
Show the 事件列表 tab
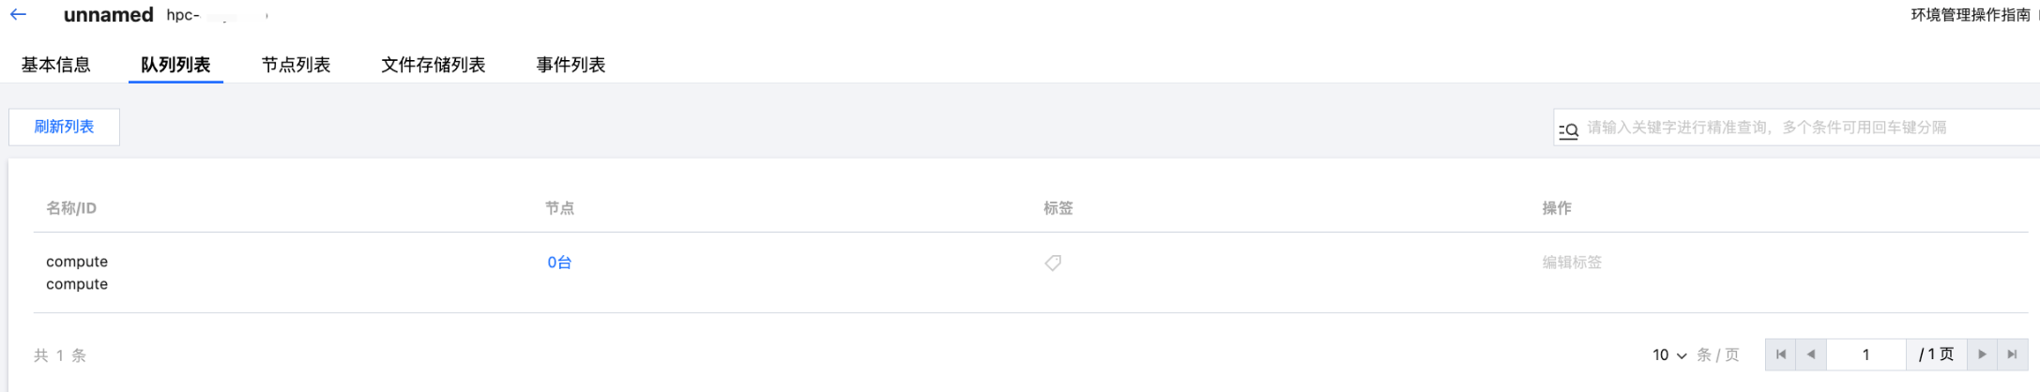point(571,65)
